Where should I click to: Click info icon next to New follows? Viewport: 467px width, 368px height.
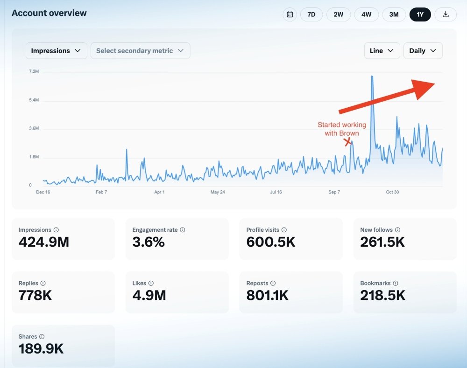click(x=397, y=230)
